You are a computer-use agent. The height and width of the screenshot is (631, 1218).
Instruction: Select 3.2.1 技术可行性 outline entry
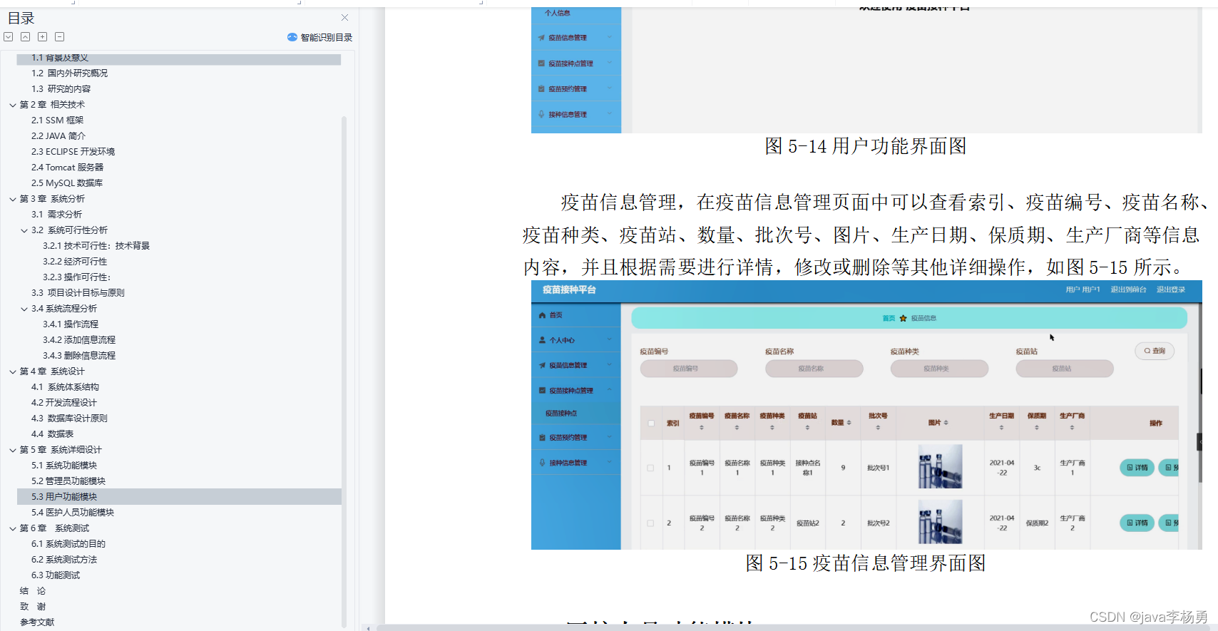(x=96, y=246)
